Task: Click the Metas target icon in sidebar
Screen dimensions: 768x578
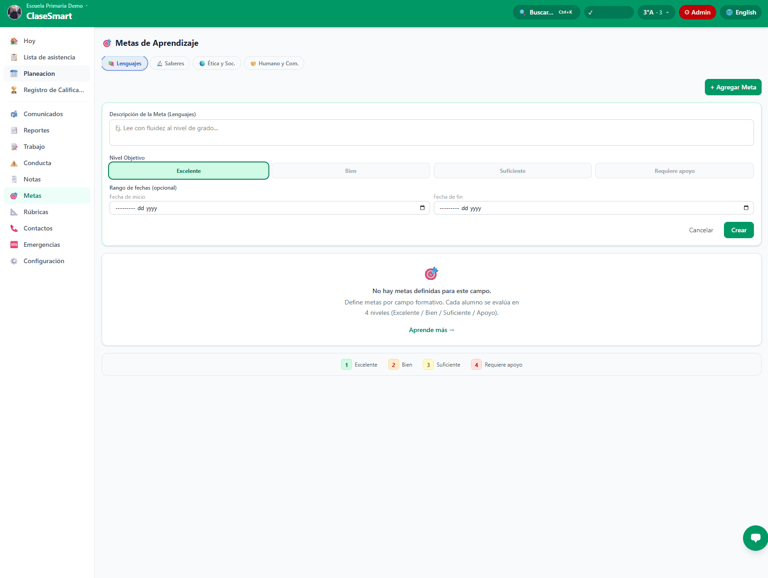Action: 14,196
